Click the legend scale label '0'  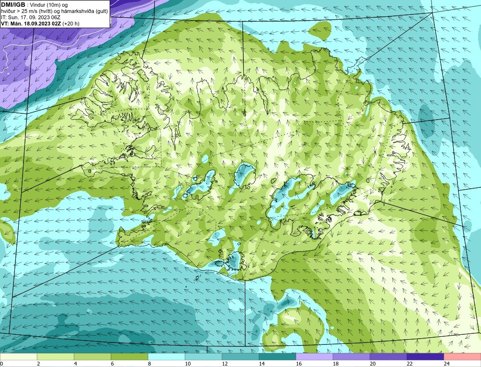1,364
